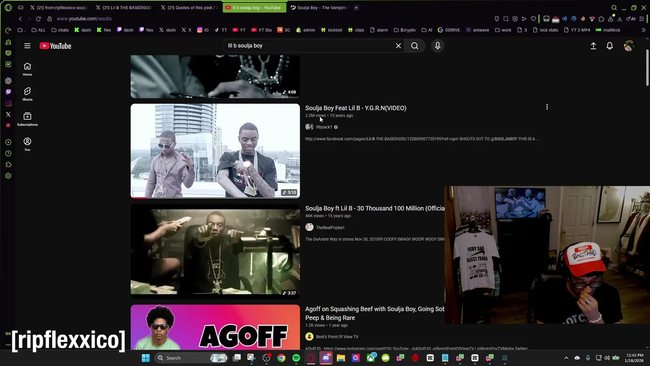Show hidden system tray icons
Screen dimensions: 650x366
[566, 358]
